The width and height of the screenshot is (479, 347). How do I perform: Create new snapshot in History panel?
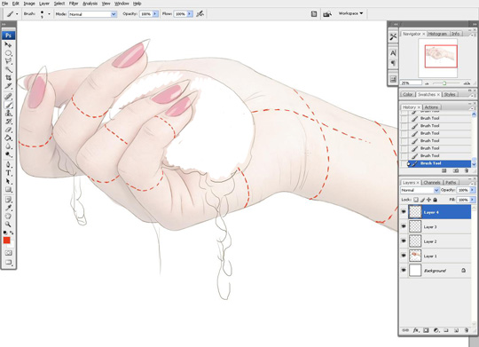pyautogui.click(x=456, y=170)
